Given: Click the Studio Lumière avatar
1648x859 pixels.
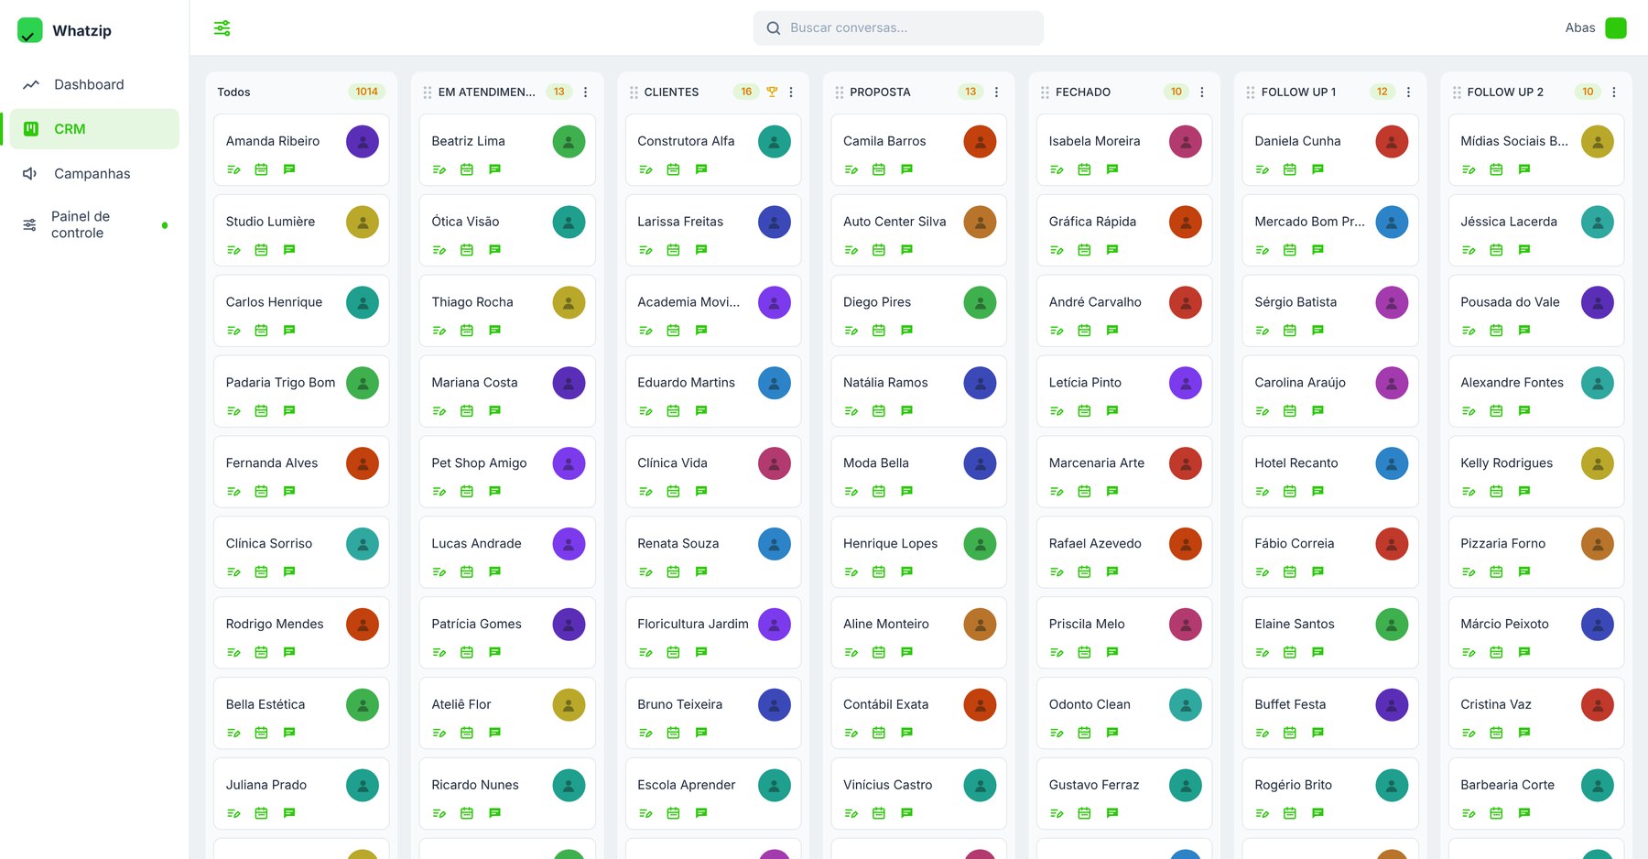Looking at the screenshot, I should tap(363, 222).
